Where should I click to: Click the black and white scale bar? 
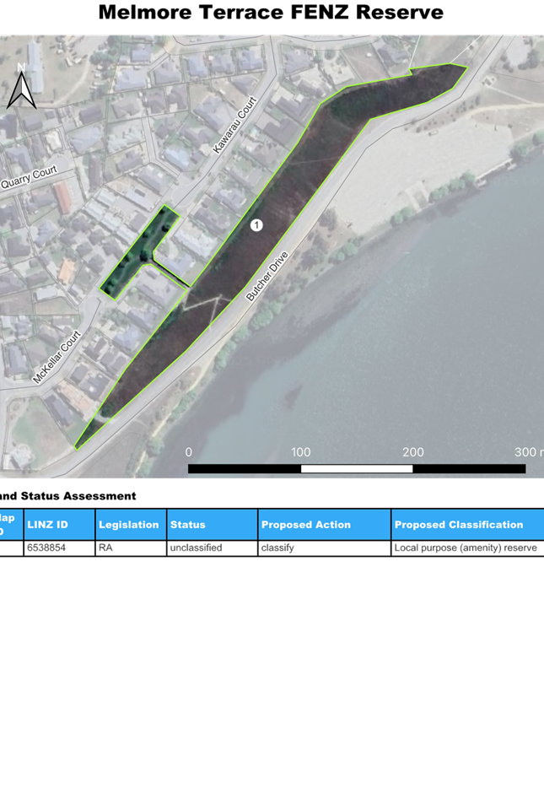[x=356, y=468]
